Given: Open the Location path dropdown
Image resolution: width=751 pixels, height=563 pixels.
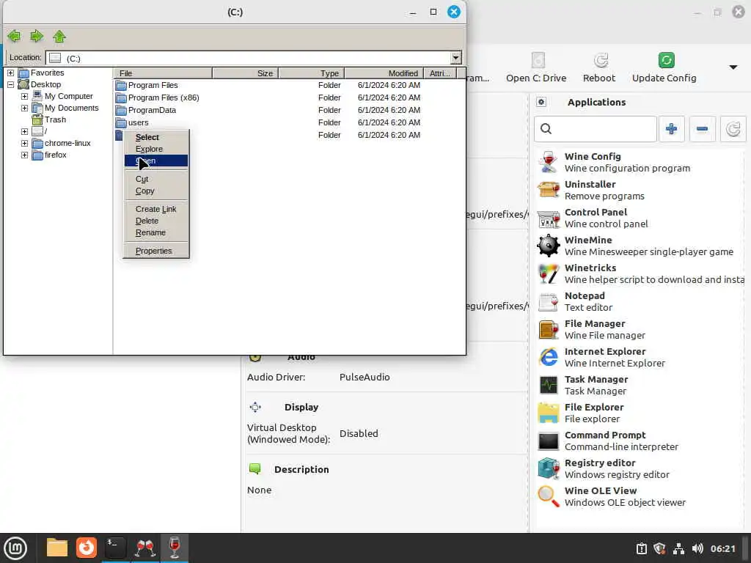Looking at the screenshot, I should pos(455,58).
